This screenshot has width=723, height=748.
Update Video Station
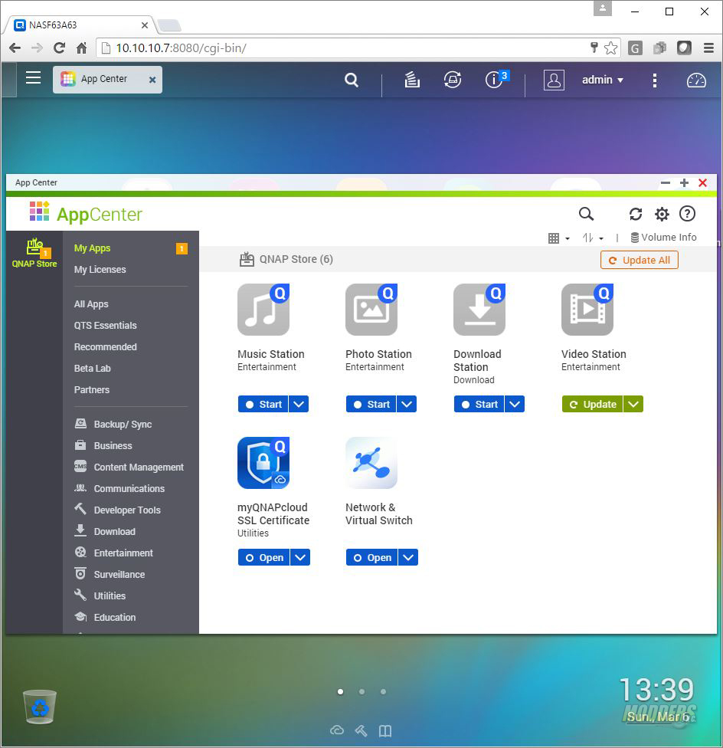[x=592, y=404]
